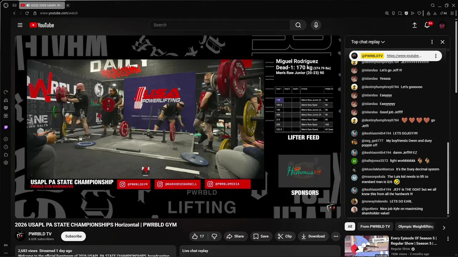Show next filter chips arrow
Screen dimensions: 458x257
[x=444, y=228]
